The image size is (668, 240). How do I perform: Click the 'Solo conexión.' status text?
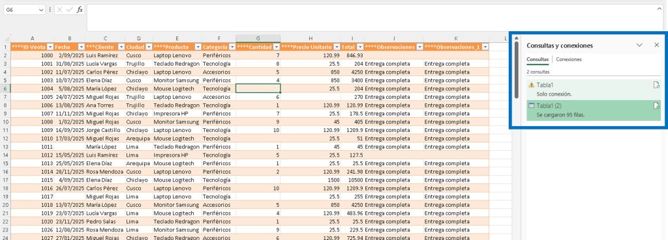click(554, 94)
